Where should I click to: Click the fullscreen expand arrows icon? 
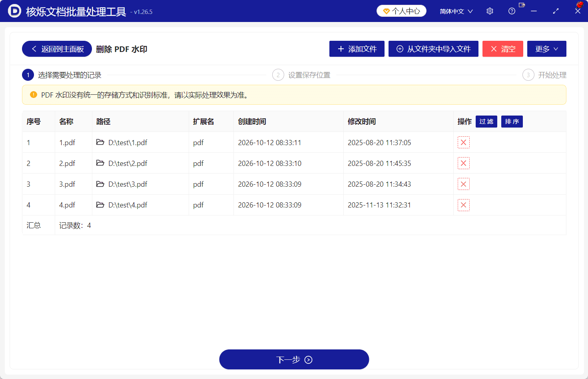(x=556, y=11)
